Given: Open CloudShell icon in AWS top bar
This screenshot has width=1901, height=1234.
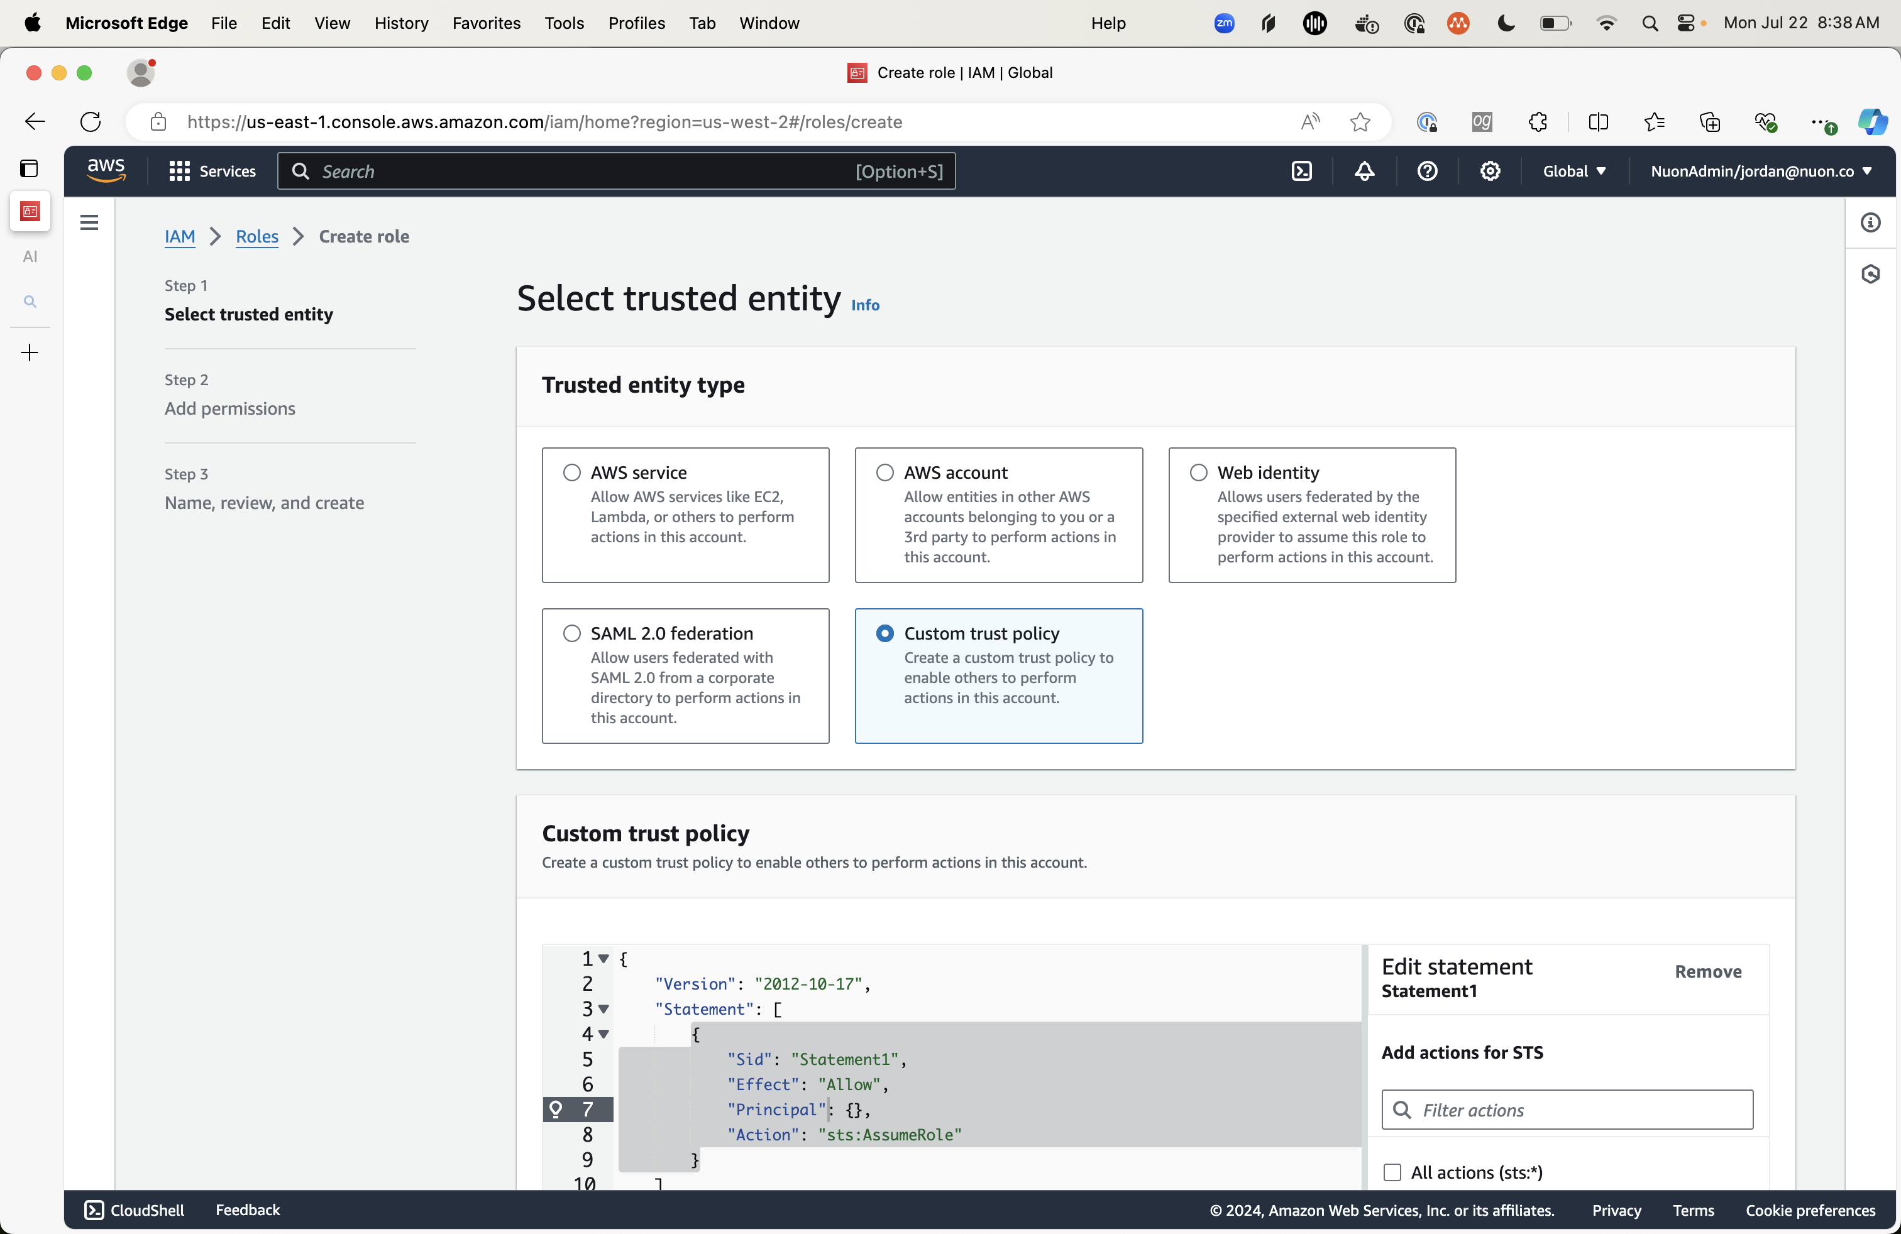Looking at the screenshot, I should click(x=1301, y=172).
